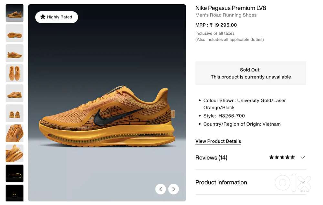Select the close-up laces thumbnail

tap(15, 133)
